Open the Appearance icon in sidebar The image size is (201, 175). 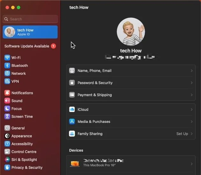(7, 136)
